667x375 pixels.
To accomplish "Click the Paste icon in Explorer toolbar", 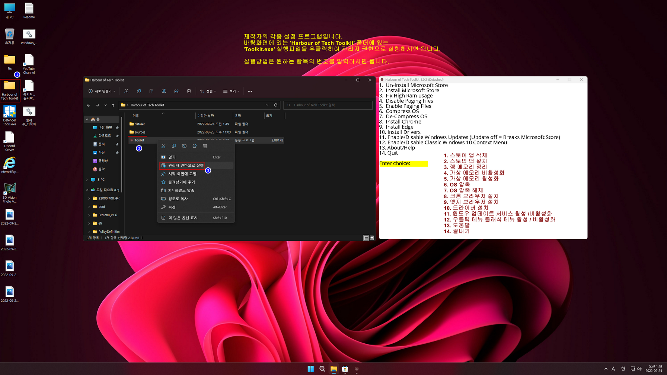I will tap(151, 91).
